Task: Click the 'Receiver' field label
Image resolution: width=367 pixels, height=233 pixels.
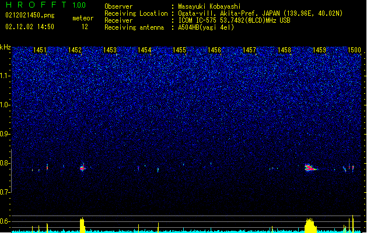Action: pos(118,20)
